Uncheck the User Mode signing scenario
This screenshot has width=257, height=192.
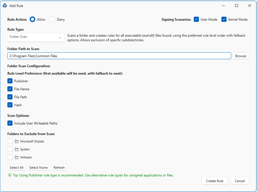click(196, 19)
